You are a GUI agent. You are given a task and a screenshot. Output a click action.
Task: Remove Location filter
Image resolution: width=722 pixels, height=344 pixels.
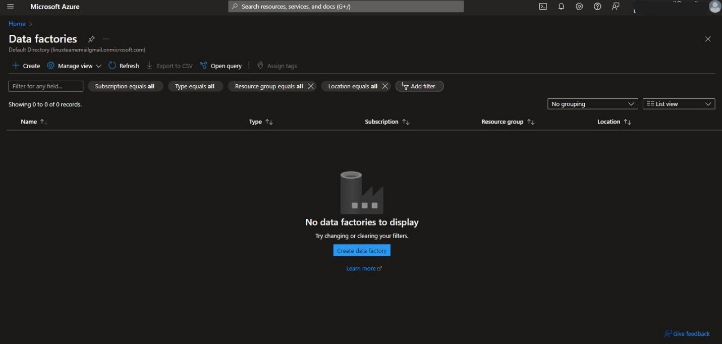click(385, 86)
